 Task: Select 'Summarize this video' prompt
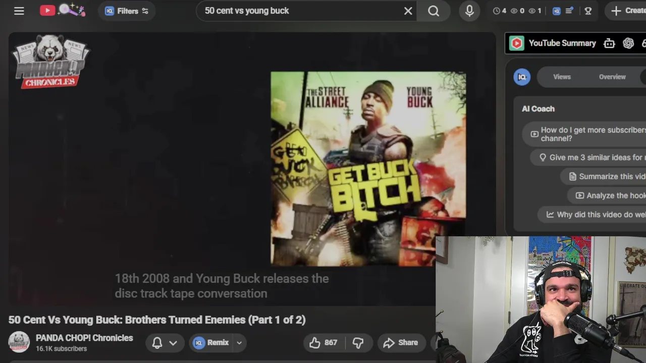[x=604, y=176]
